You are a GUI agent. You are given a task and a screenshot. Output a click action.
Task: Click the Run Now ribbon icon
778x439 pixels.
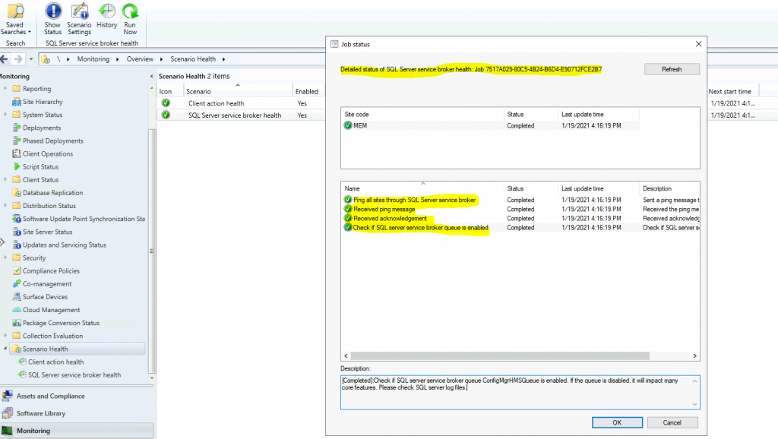pos(130,11)
